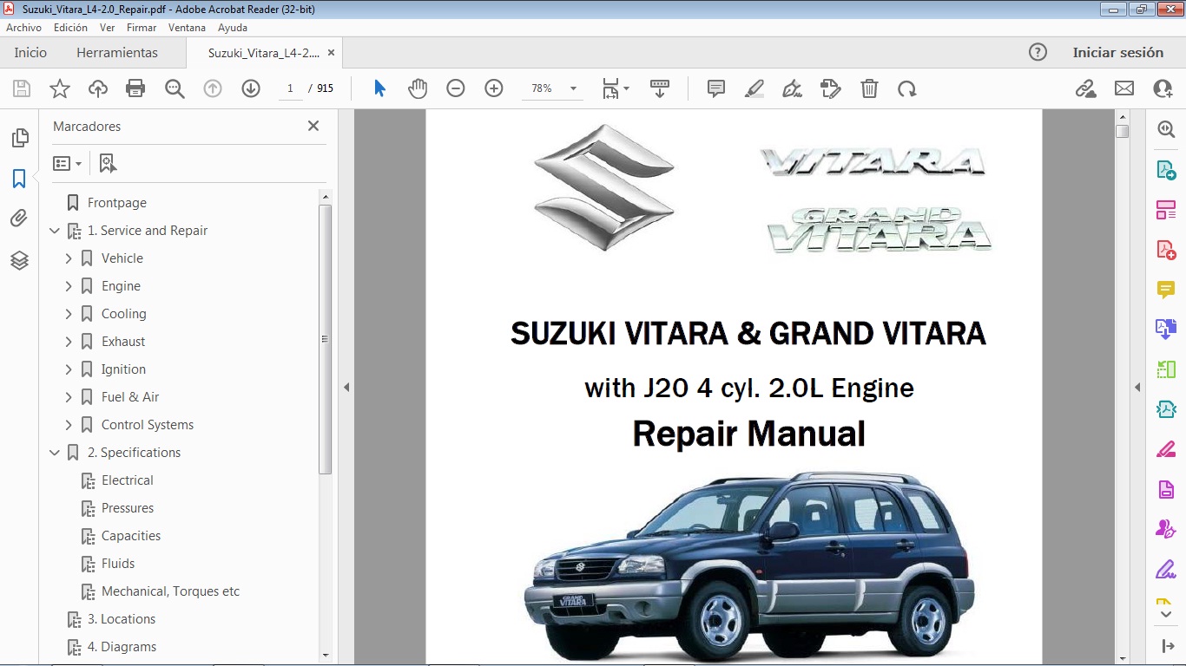Add file to starred with star icon
This screenshot has width=1186, height=666.
pyautogui.click(x=60, y=88)
